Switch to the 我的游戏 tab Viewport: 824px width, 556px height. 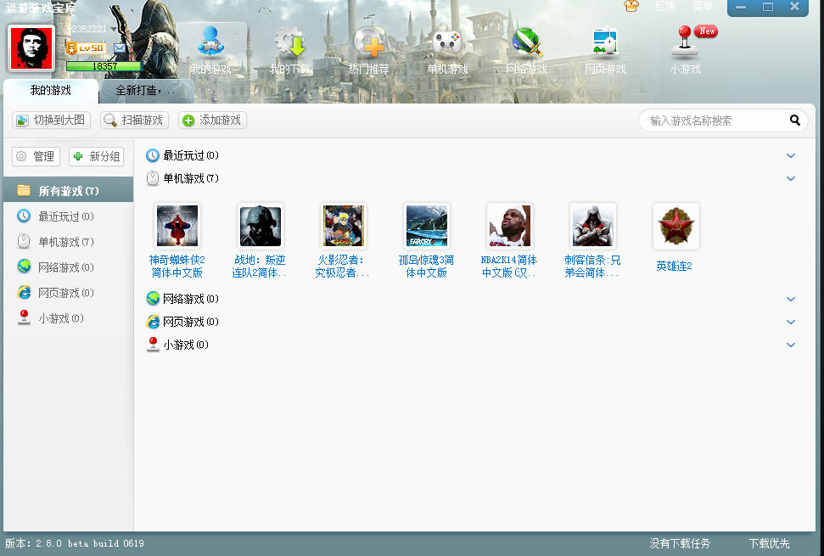coord(50,90)
